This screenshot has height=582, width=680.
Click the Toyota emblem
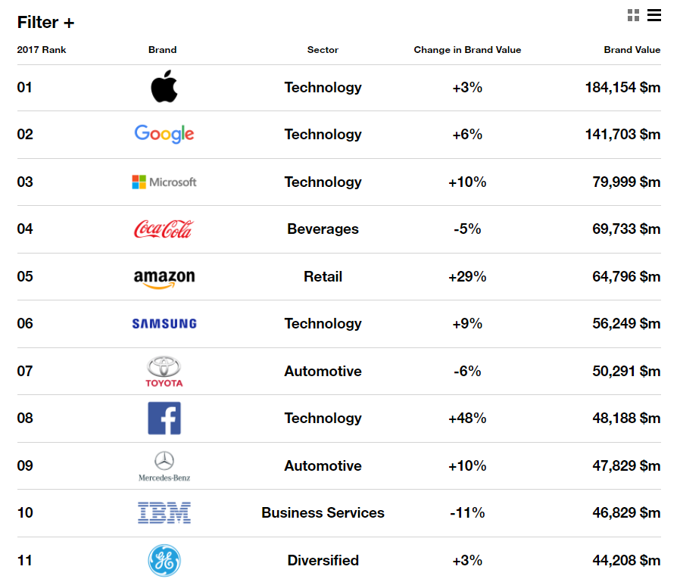[x=164, y=371]
